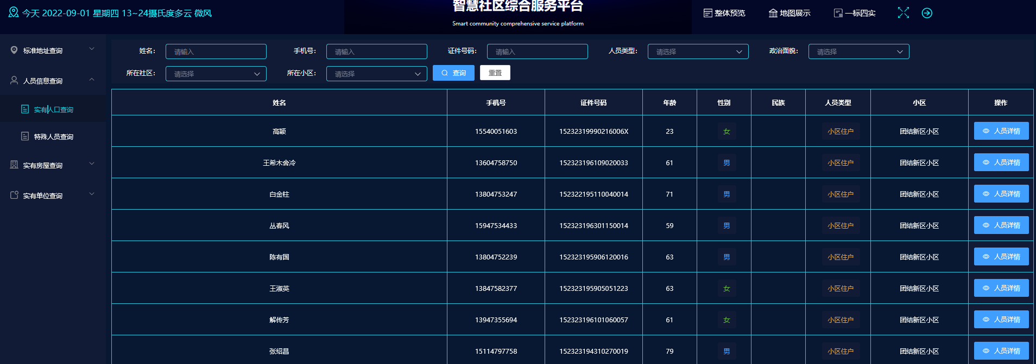Expand 标准地址查询 sidebar menu
Image resolution: width=1036 pixels, height=364 pixels.
tap(53, 50)
